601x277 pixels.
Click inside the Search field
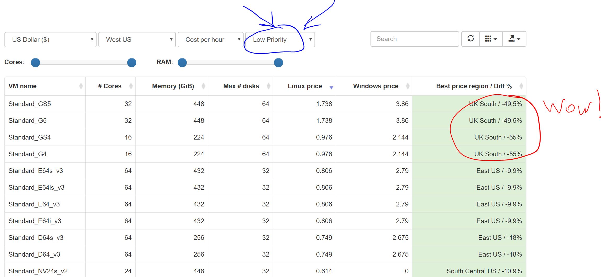pos(414,39)
